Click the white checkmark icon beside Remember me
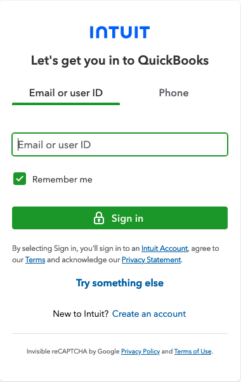Viewport: 241px width, 382px height. 20,179
